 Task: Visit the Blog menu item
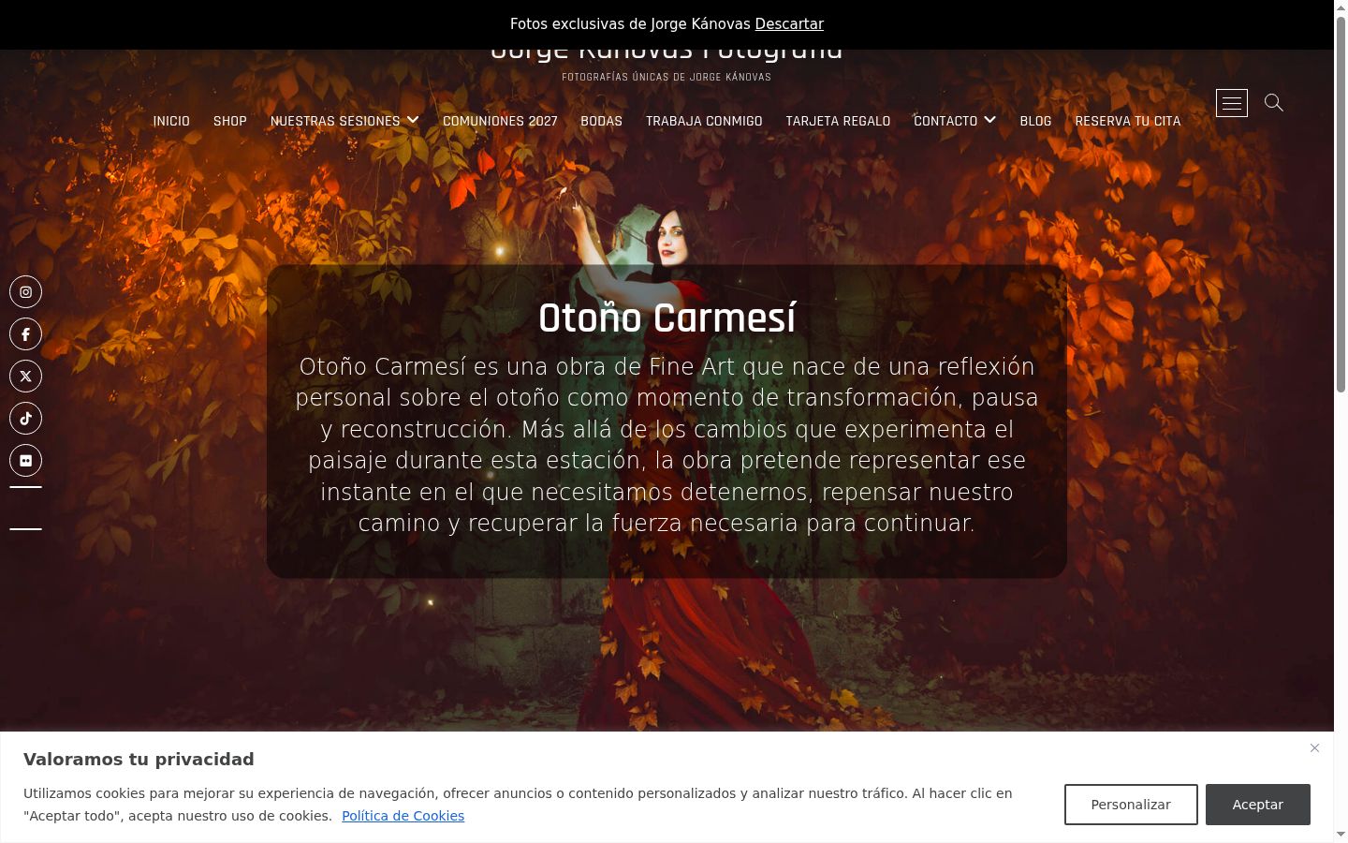(1035, 121)
